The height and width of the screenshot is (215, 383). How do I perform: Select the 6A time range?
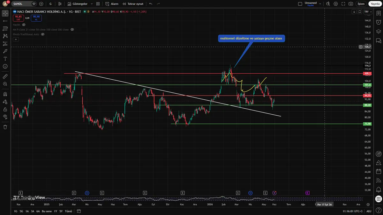click(x=38, y=211)
